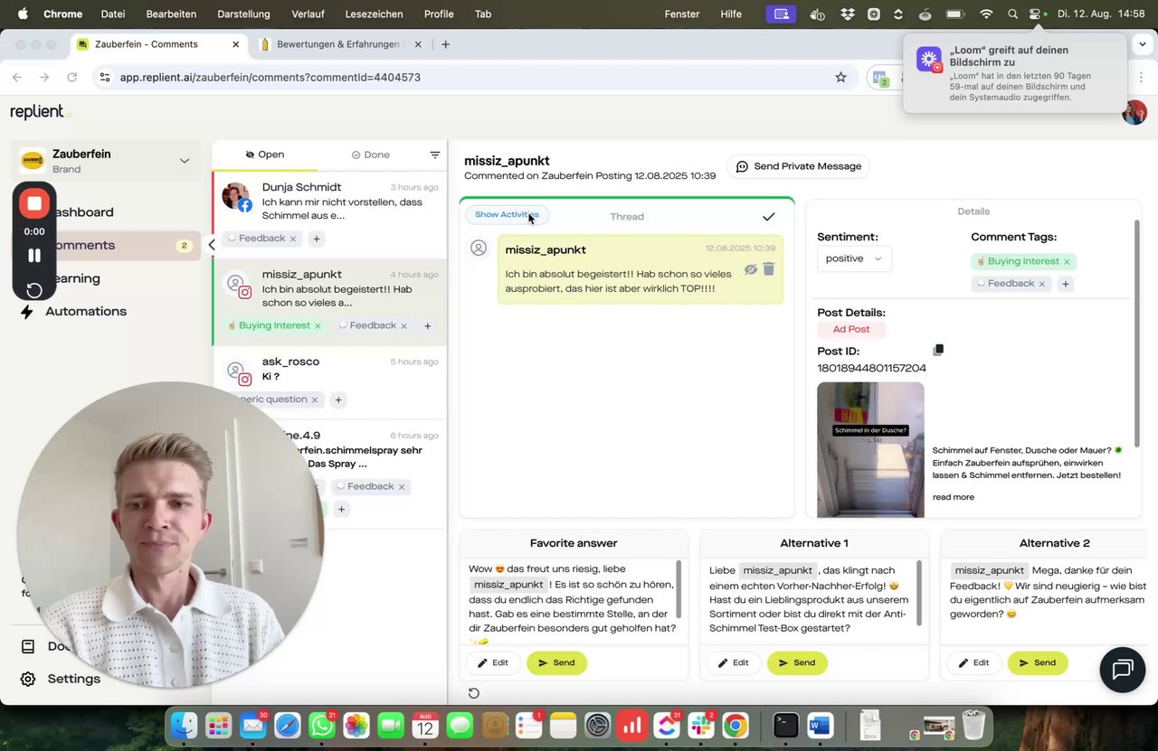Send the Favorite answer
Viewport: 1158px width, 751px height.
point(556,662)
